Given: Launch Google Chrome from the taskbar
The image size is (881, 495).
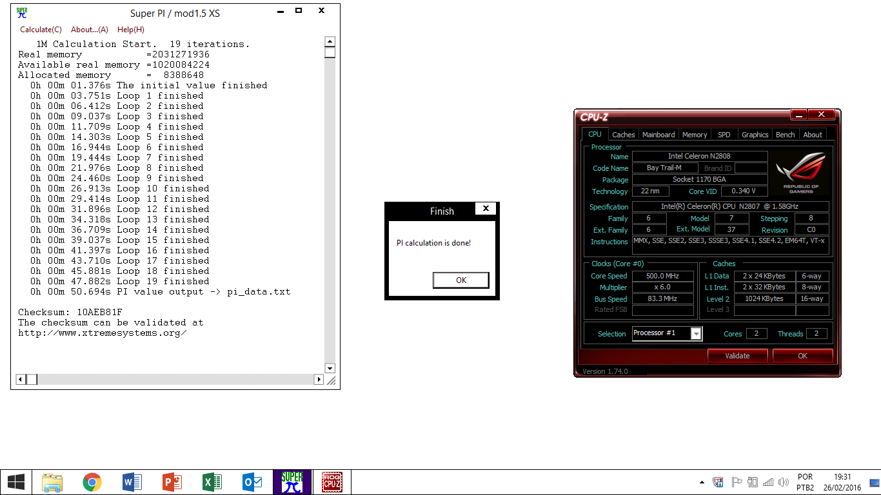Looking at the screenshot, I should (92, 482).
